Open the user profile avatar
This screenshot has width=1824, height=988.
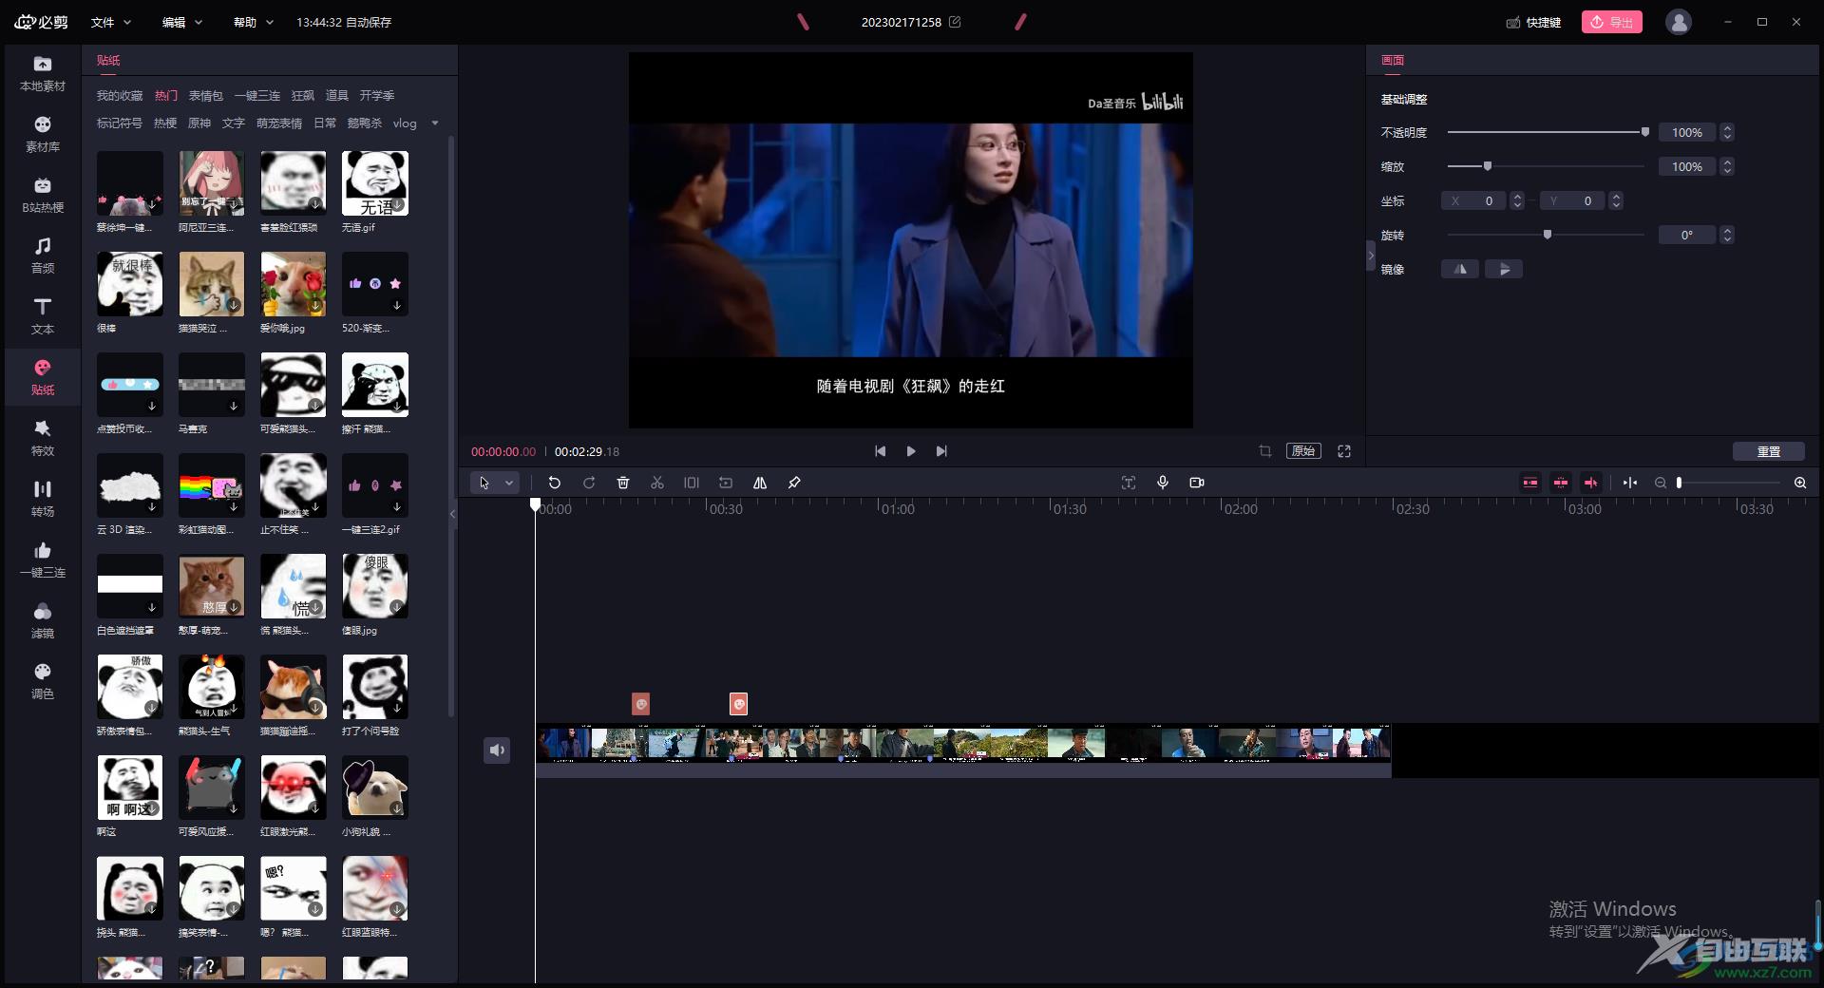(x=1679, y=22)
